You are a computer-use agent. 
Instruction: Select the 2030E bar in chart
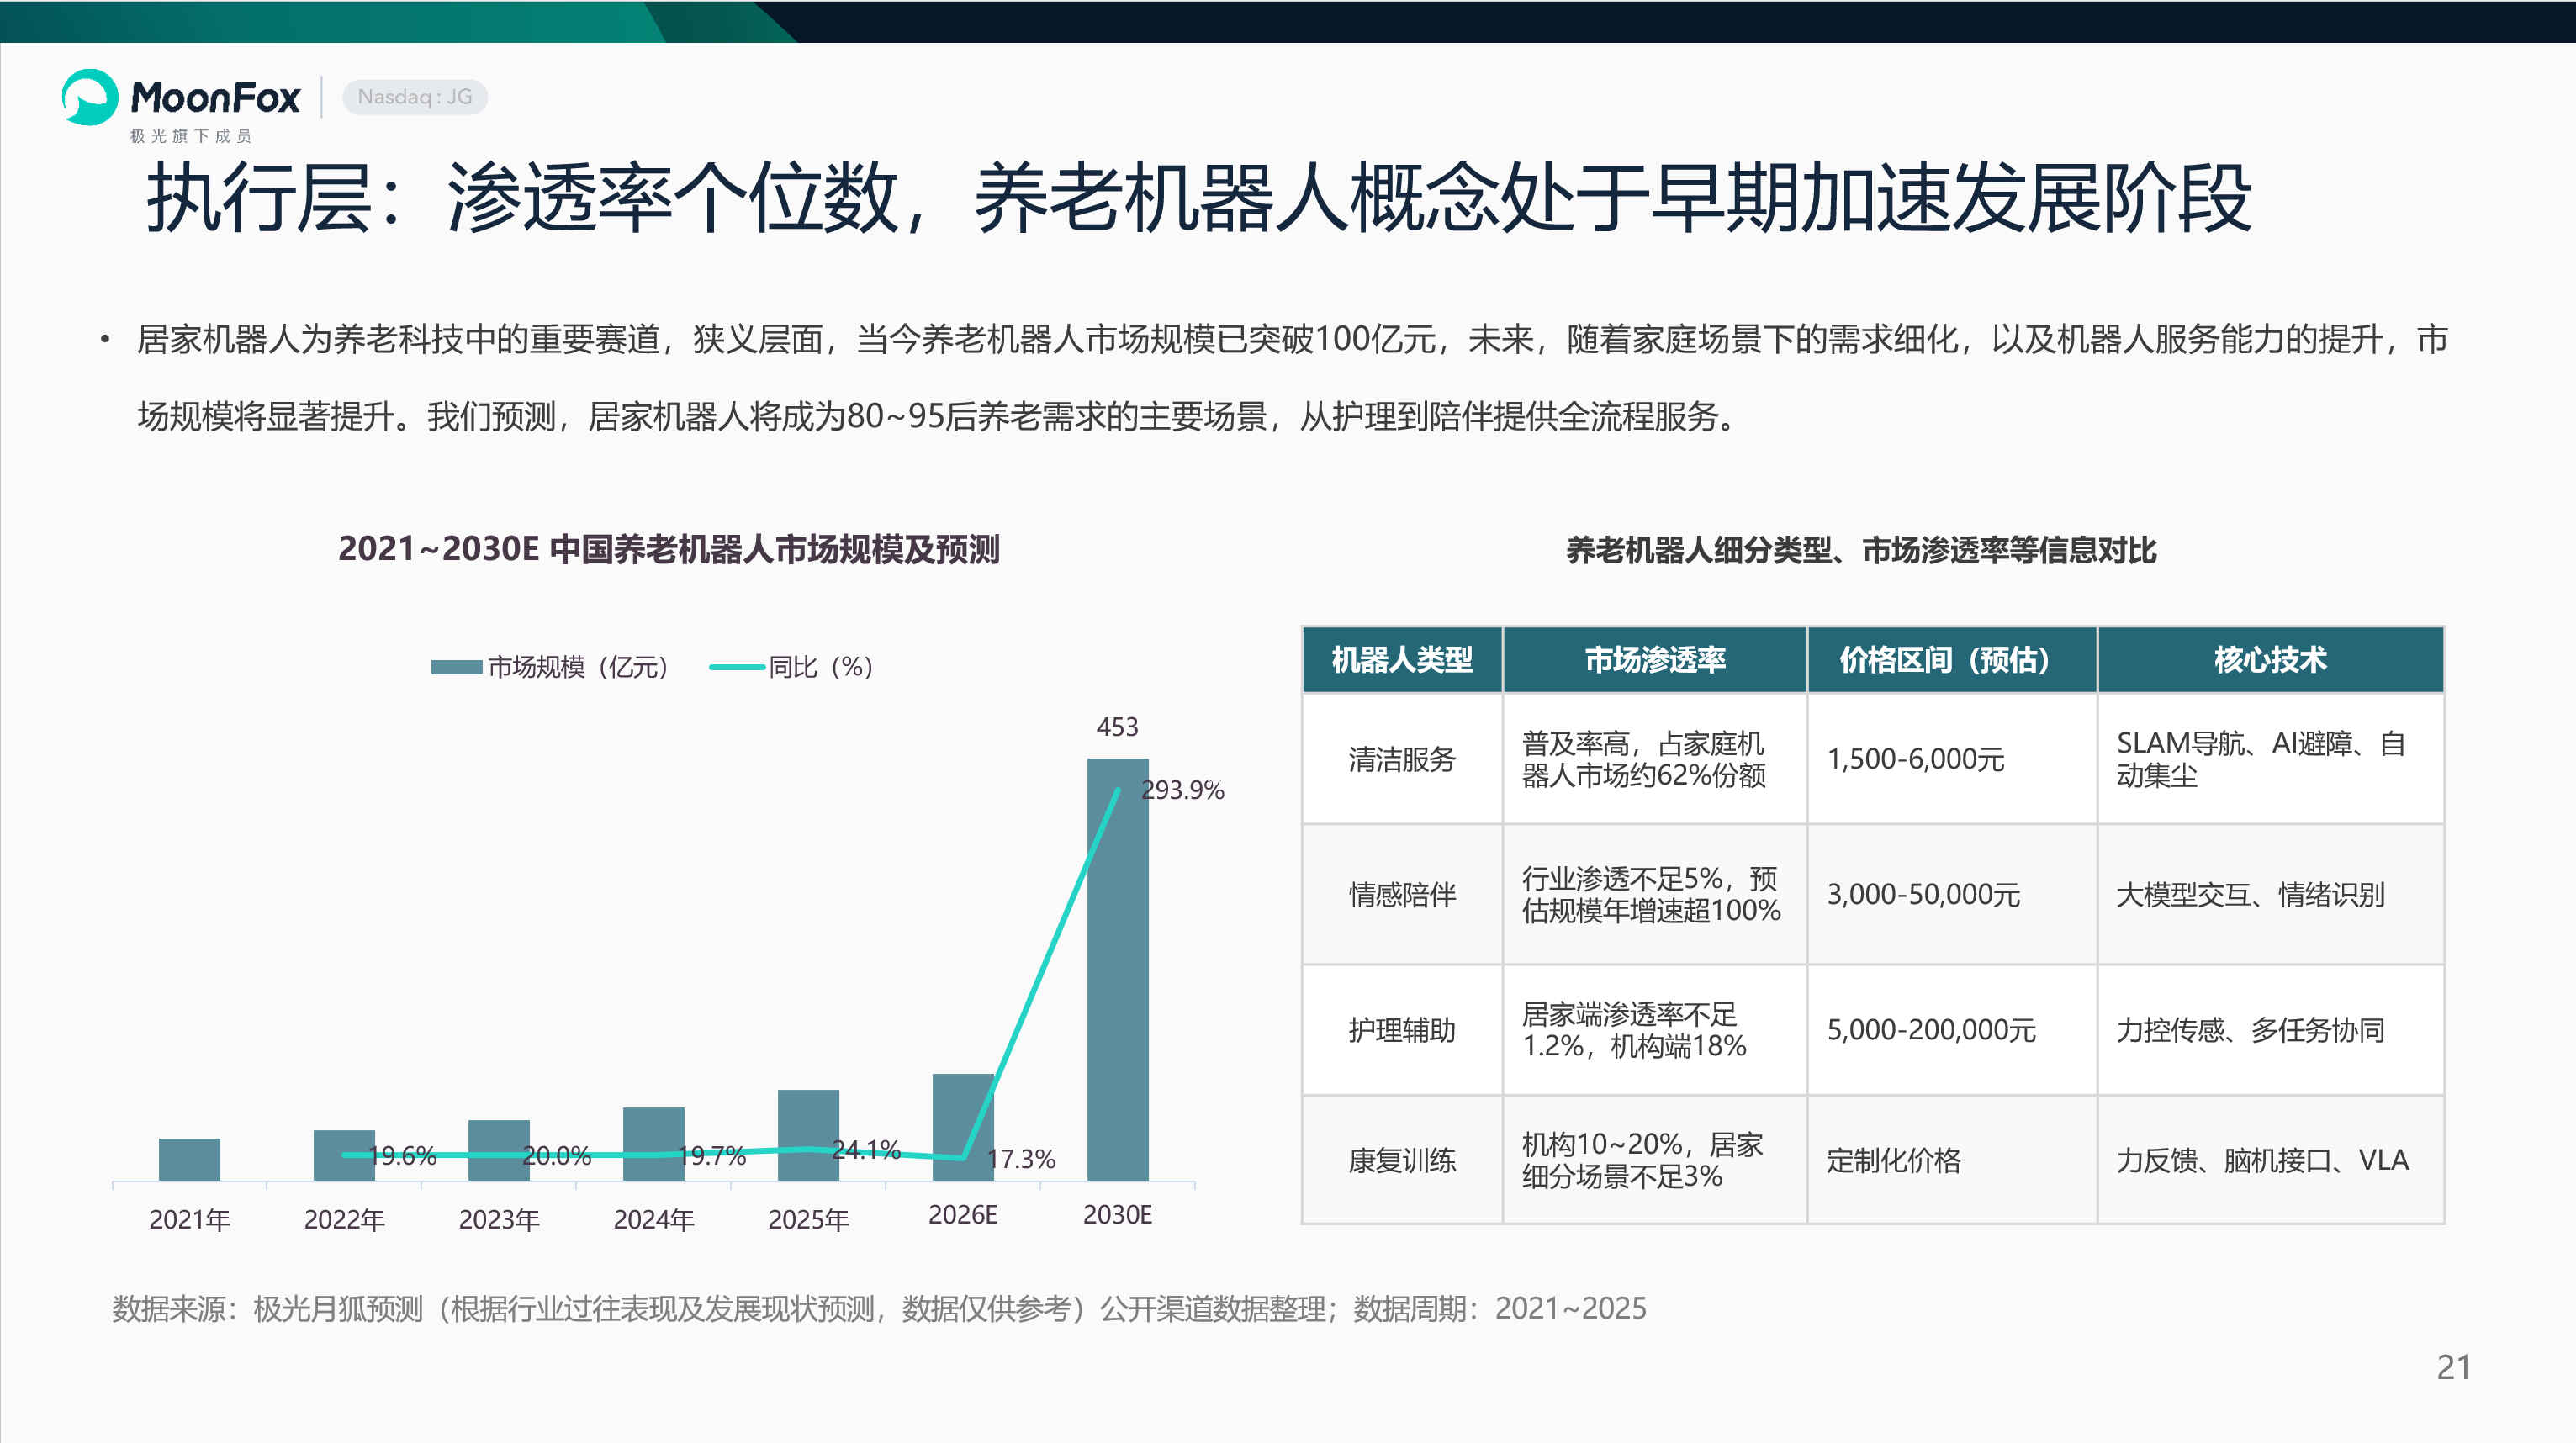click(x=1118, y=969)
